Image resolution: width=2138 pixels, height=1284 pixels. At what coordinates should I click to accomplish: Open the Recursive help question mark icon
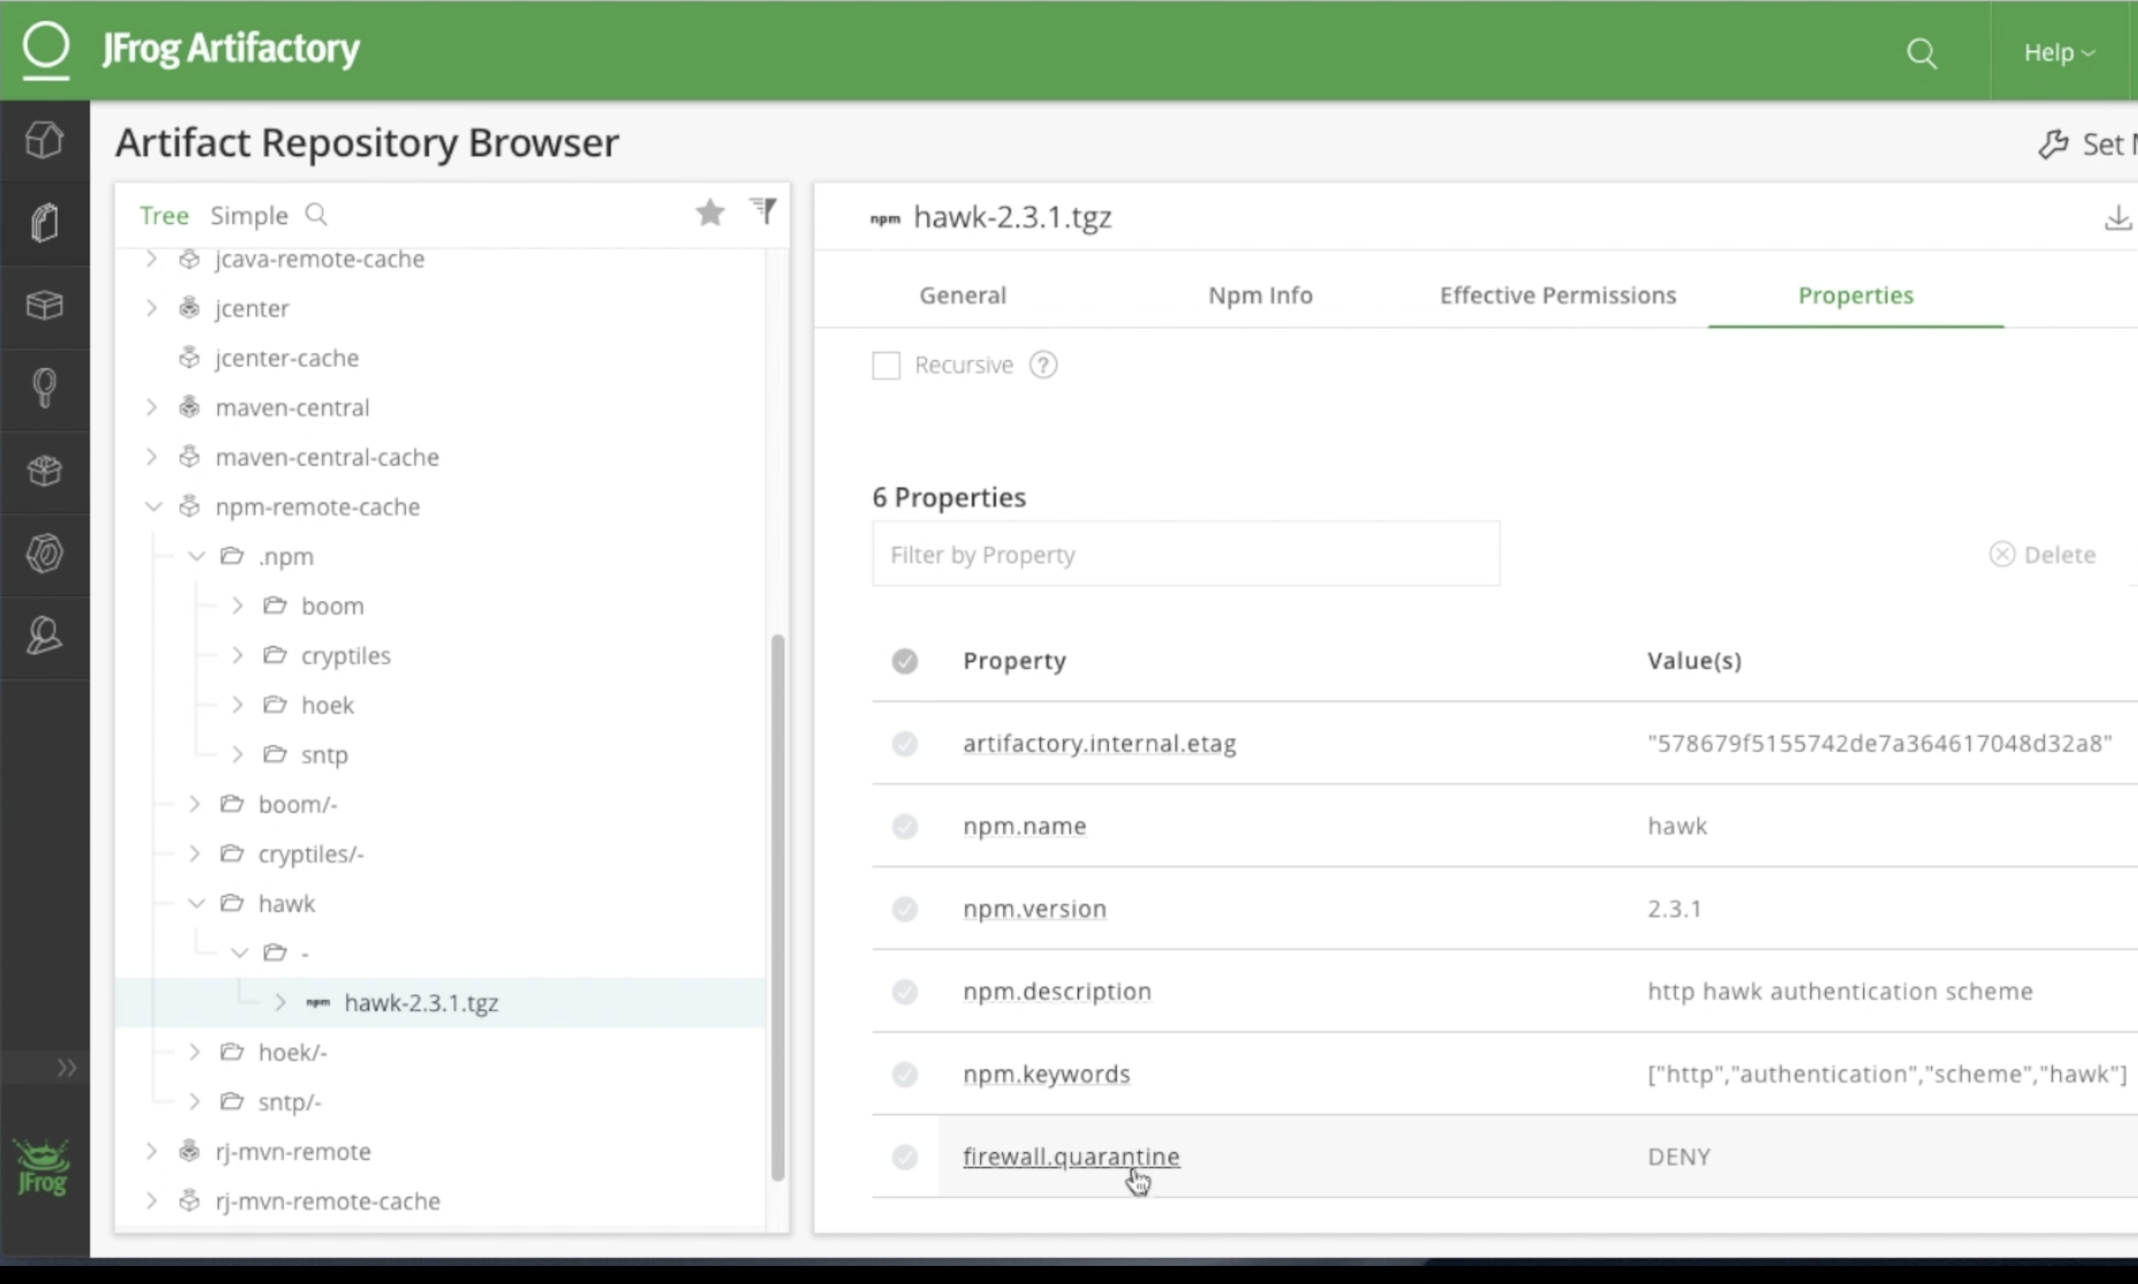(1043, 365)
